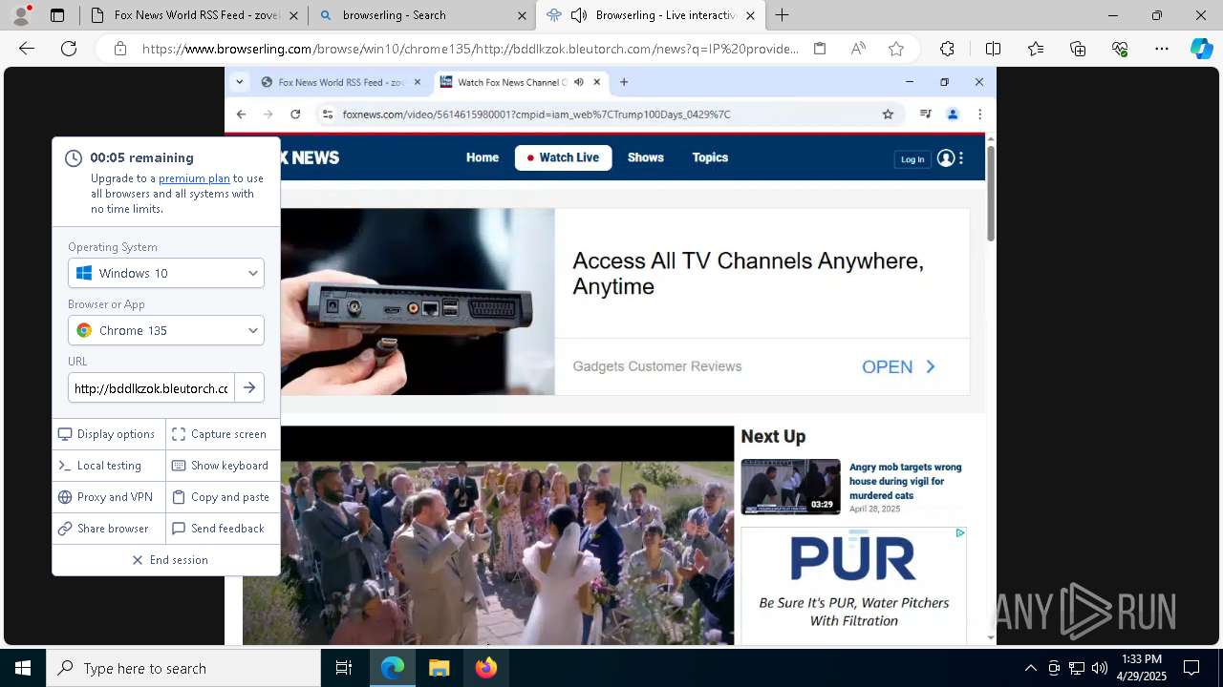Go back in Edge browser
This screenshot has height=687, width=1223.
27,49
